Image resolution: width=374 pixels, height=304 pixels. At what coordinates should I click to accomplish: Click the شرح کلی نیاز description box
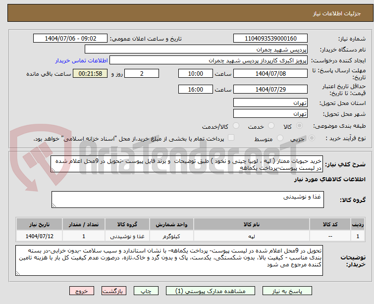(x=187, y=164)
